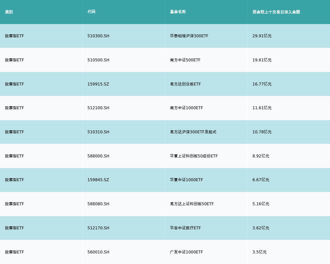Select fund name 华宝中证医疗ETF
Image resolution: width=330 pixels, height=264 pixels.
185,228
